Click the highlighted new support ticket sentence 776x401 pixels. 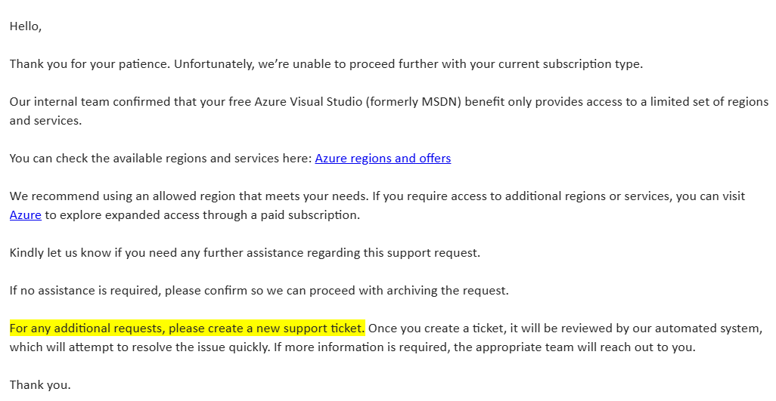[187, 329]
